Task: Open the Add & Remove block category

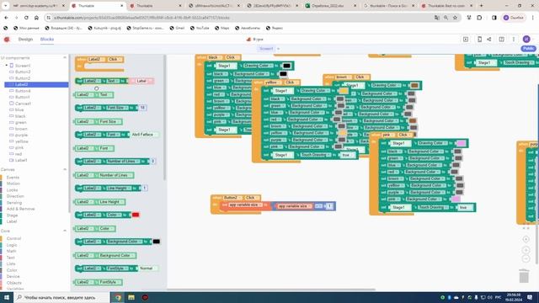Action: click(x=20, y=209)
